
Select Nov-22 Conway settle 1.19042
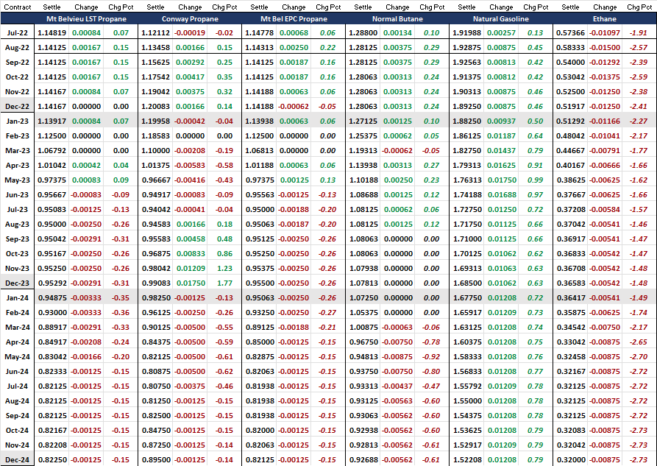[155, 91]
